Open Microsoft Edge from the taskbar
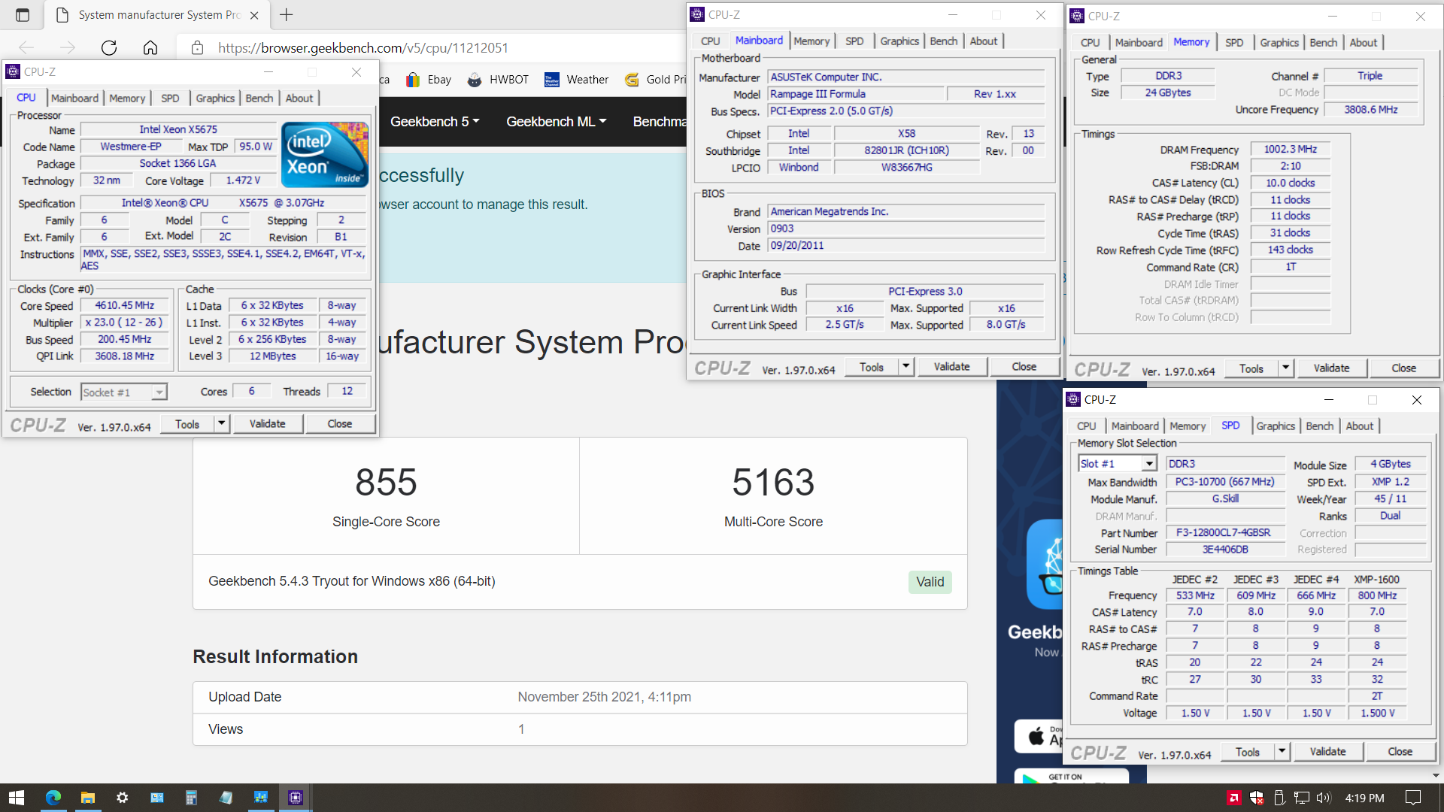The image size is (1444, 812). (x=53, y=798)
